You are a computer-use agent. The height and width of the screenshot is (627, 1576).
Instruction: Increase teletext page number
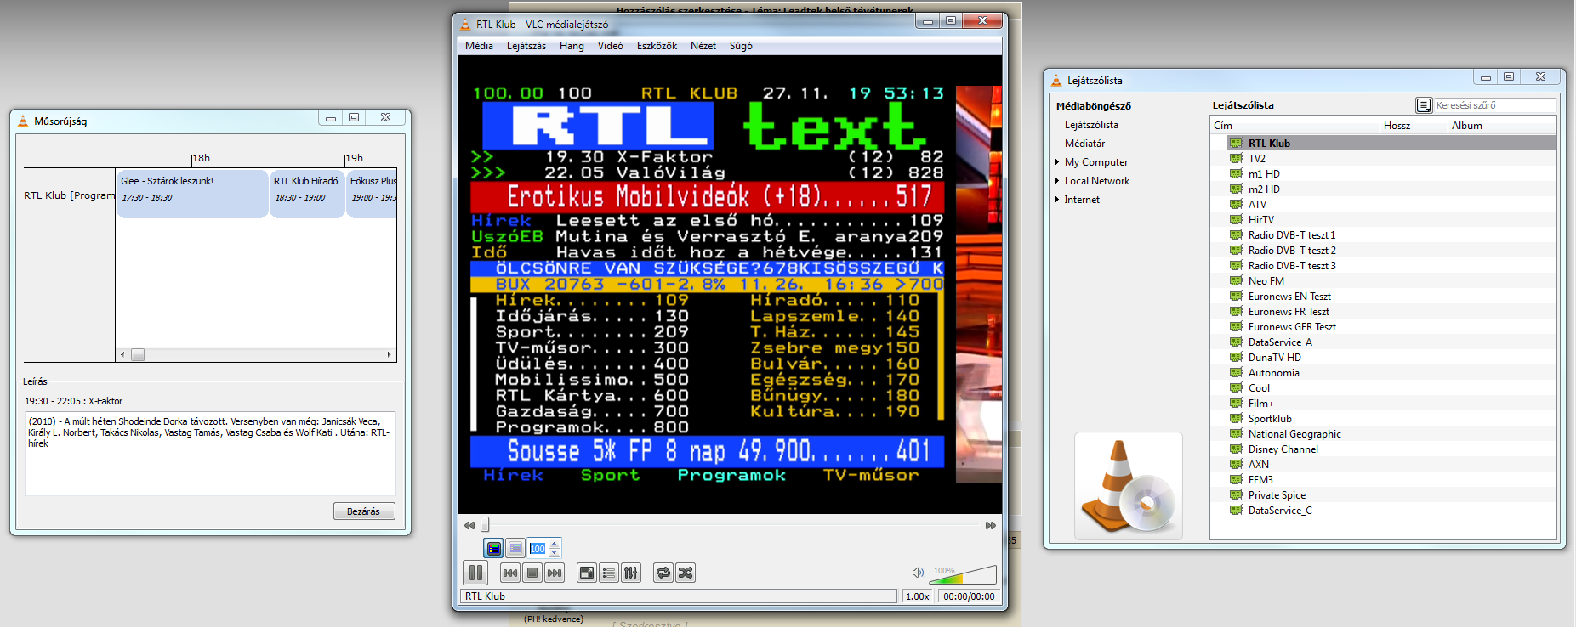click(555, 544)
